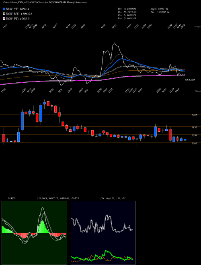Image resolution: width=201 pixels, height=265 pixels.
Task: Open the dark blue ADX indicator panel
Action: coord(103,233)
